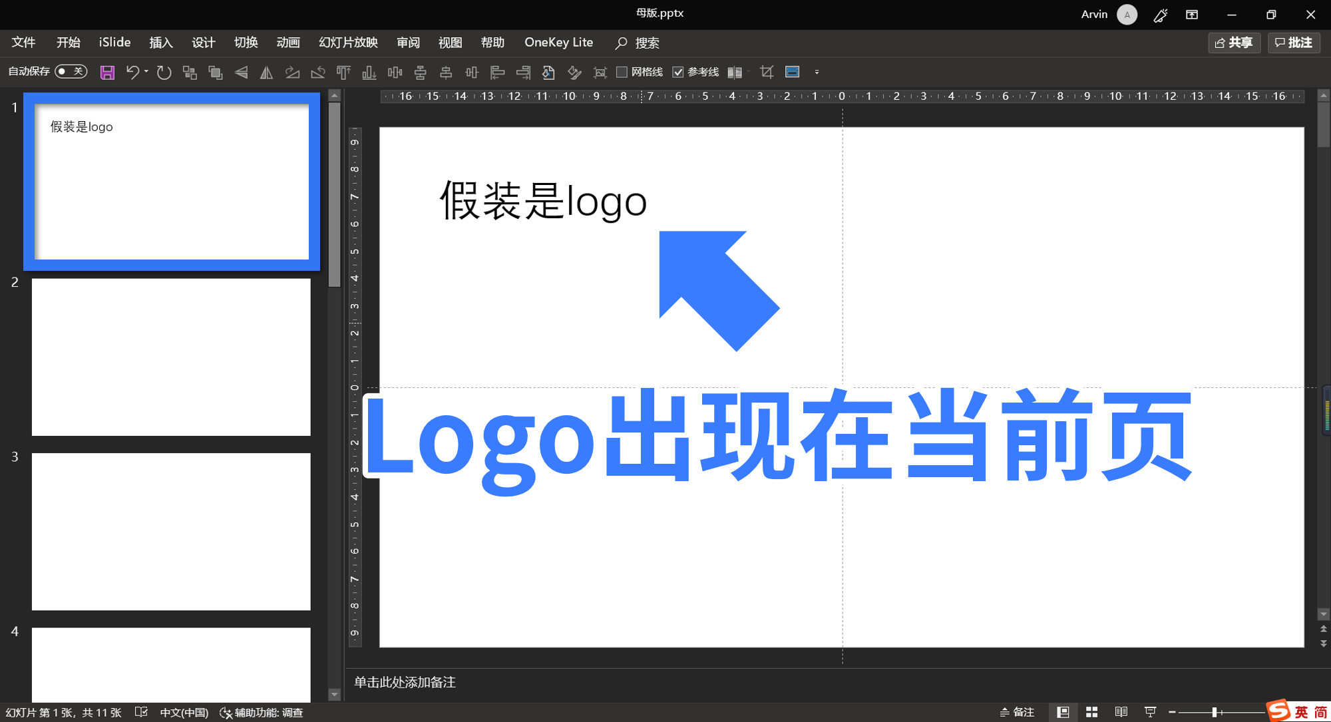The height and width of the screenshot is (722, 1331).
Task: Toggle the AutoSave switch
Action: click(71, 71)
